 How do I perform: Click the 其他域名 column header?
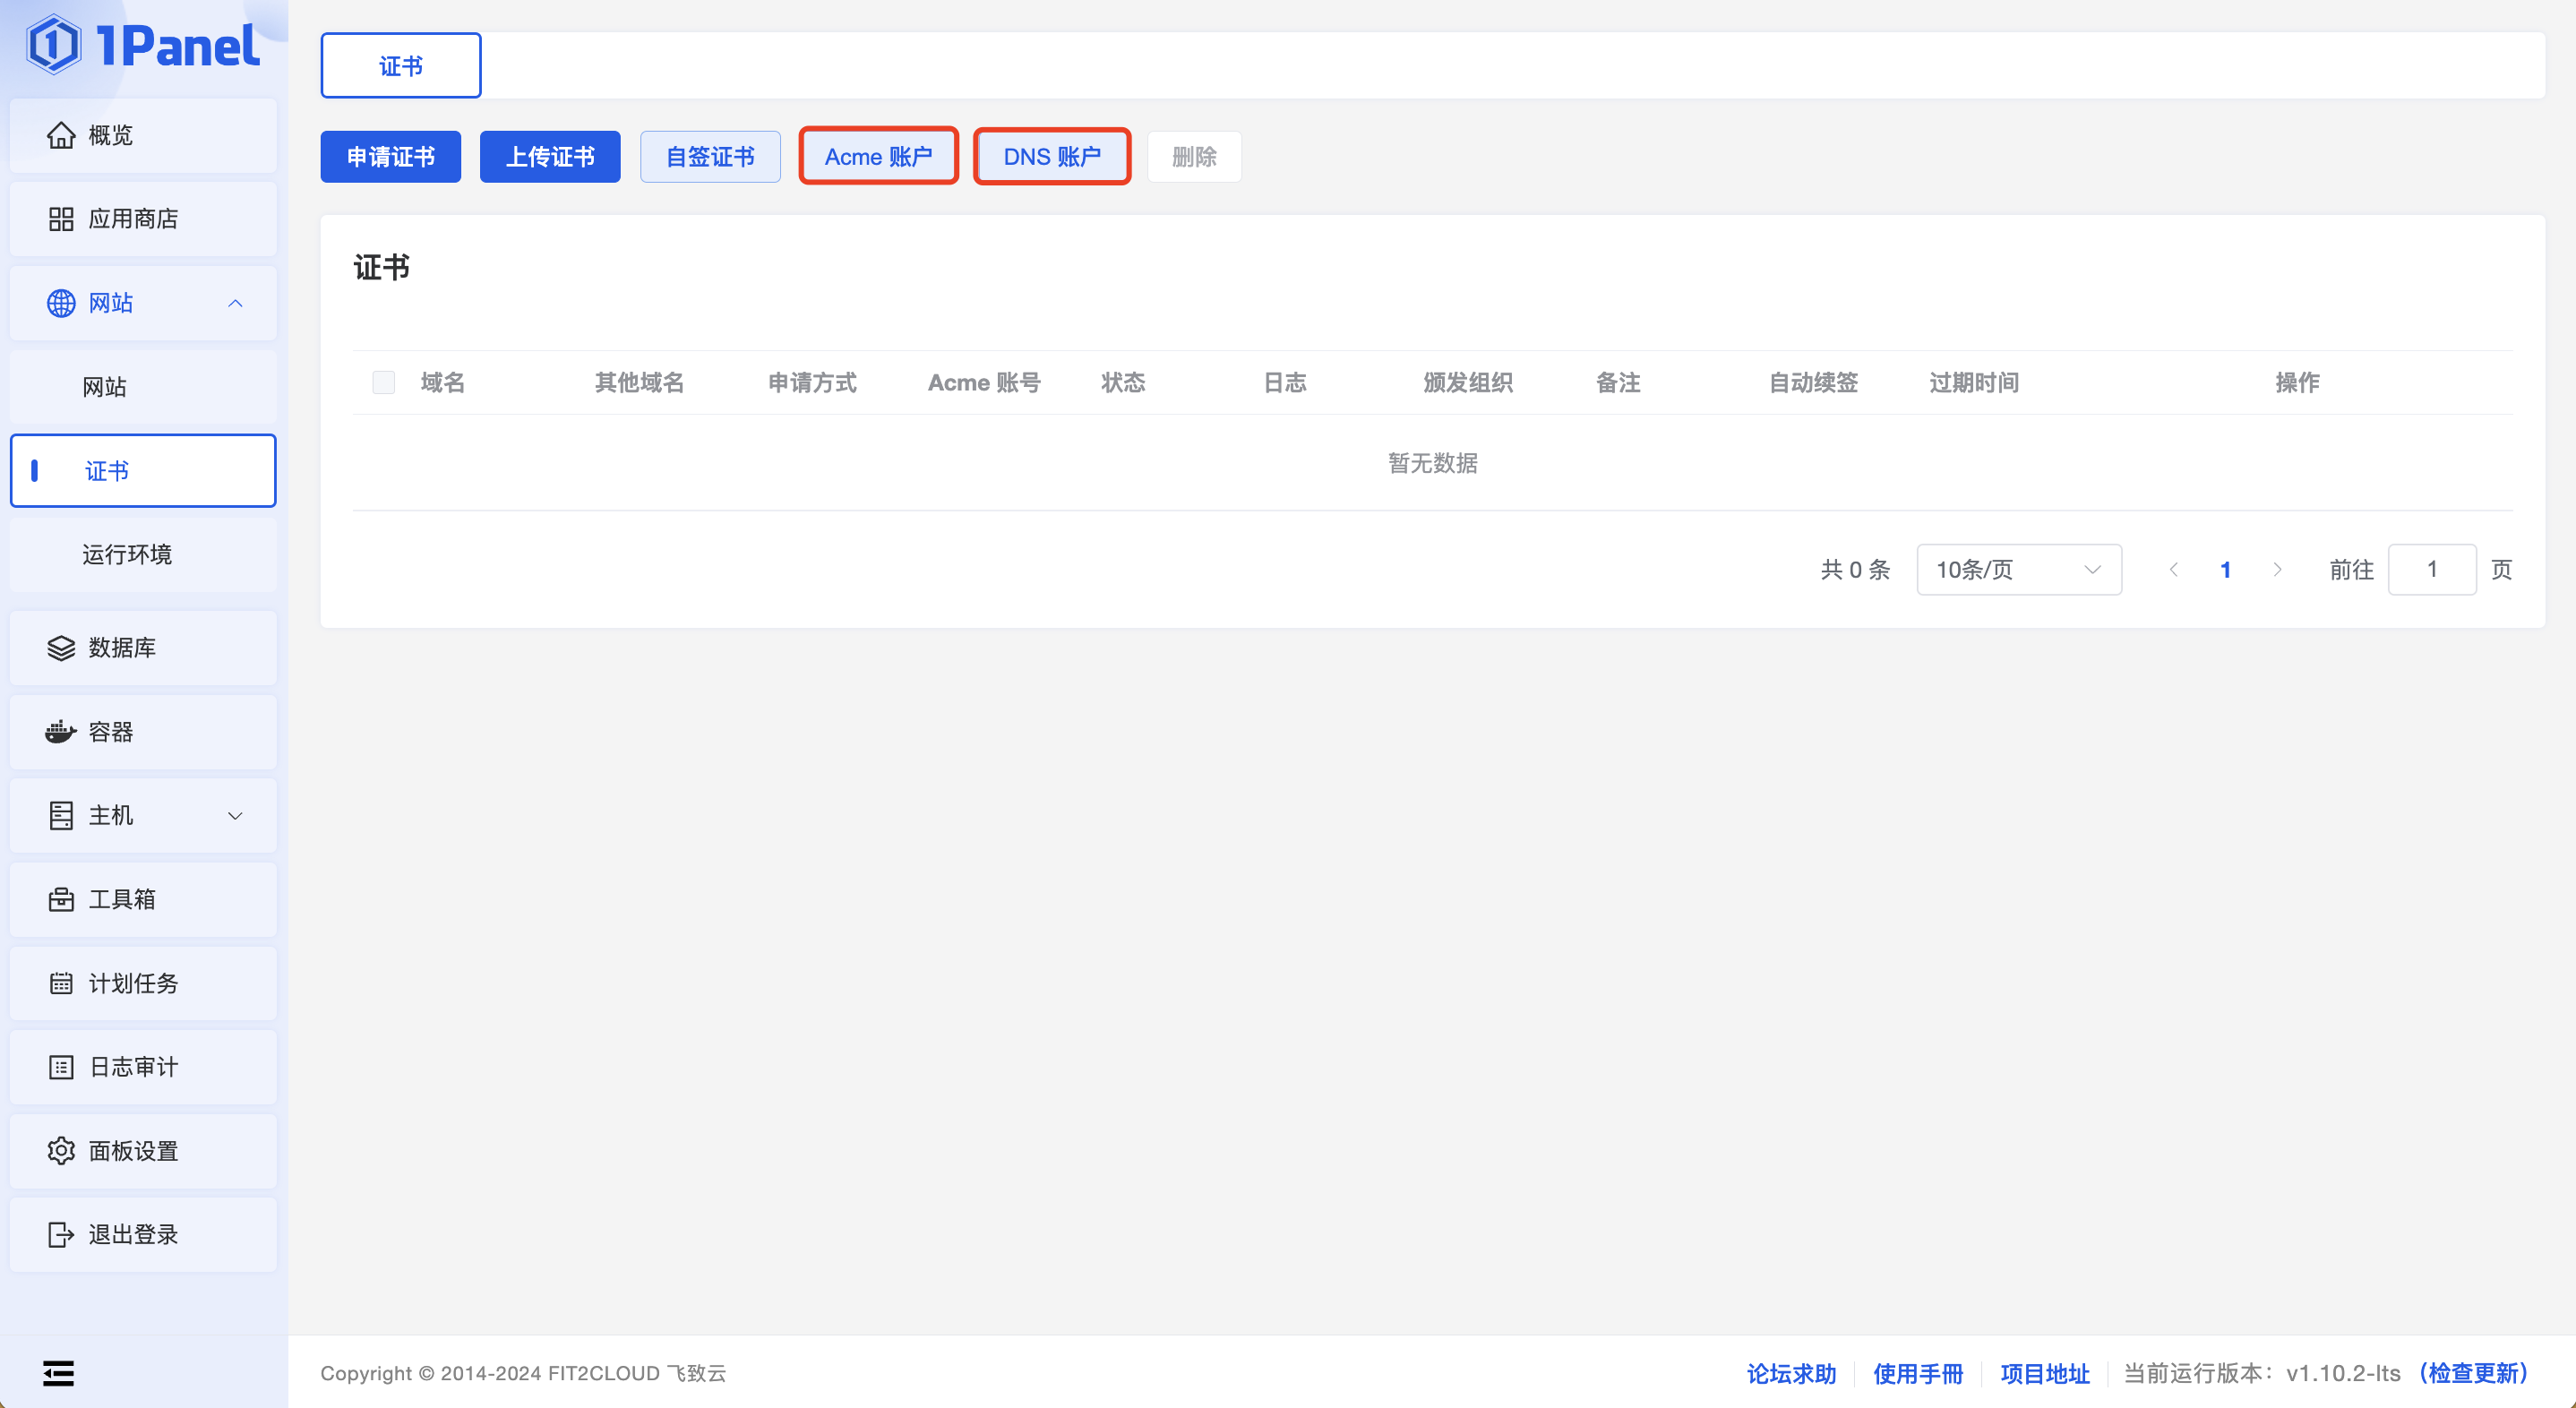tap(639, 383)
